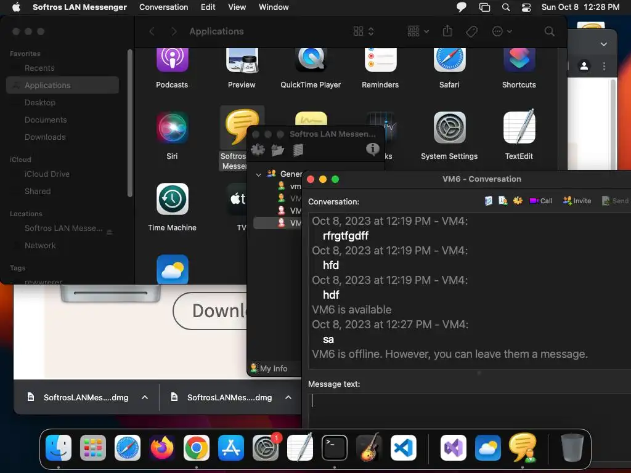Open the Conversation menu
The height and width of the screenshot is (473, 631).
point(163,7)
